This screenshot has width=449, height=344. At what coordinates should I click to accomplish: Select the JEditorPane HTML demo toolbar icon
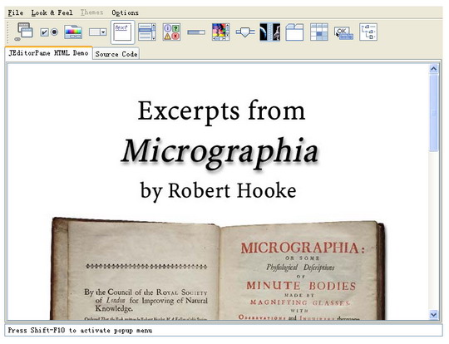(122, 32)
